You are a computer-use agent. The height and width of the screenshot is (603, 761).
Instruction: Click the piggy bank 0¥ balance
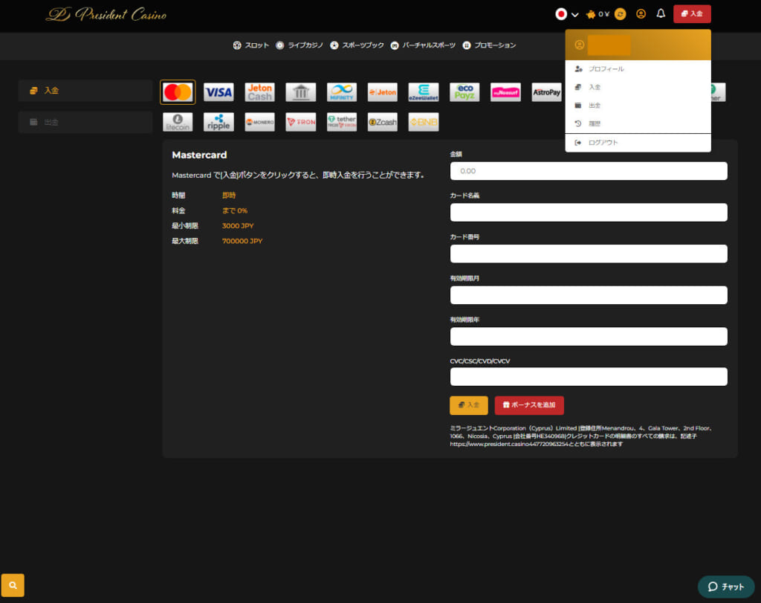pos(598,14)
